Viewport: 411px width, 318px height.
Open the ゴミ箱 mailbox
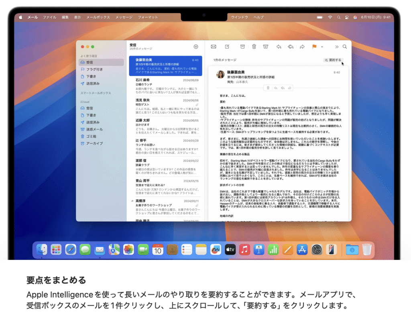[x=101, y=137]
